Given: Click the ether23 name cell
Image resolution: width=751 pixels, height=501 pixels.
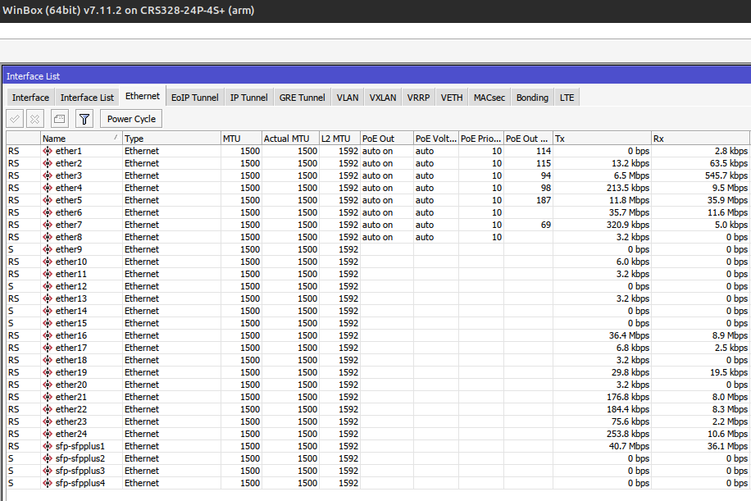Looking at the screenshot, I should tap(81, 421).
